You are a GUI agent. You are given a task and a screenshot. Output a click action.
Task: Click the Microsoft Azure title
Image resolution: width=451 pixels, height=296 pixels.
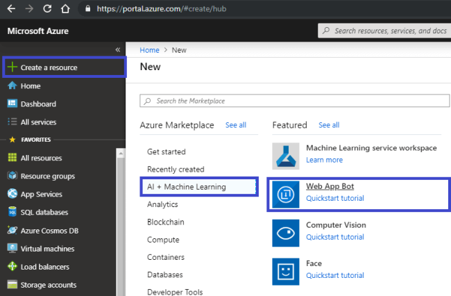38,31
